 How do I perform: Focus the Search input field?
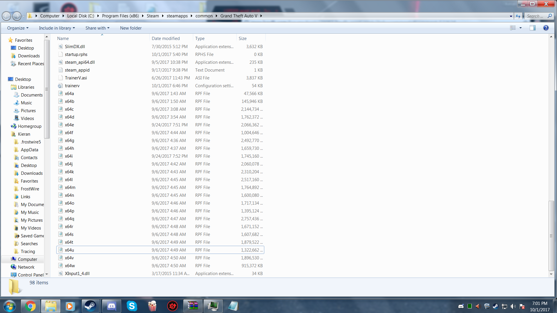[x=535, y=16]
